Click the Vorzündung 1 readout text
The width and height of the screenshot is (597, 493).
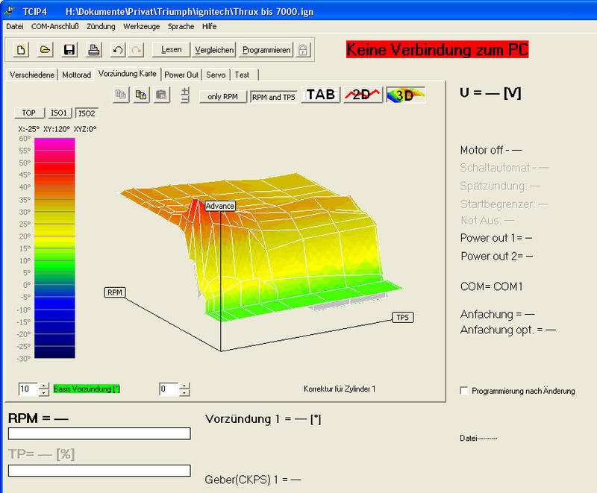[263, 419]
